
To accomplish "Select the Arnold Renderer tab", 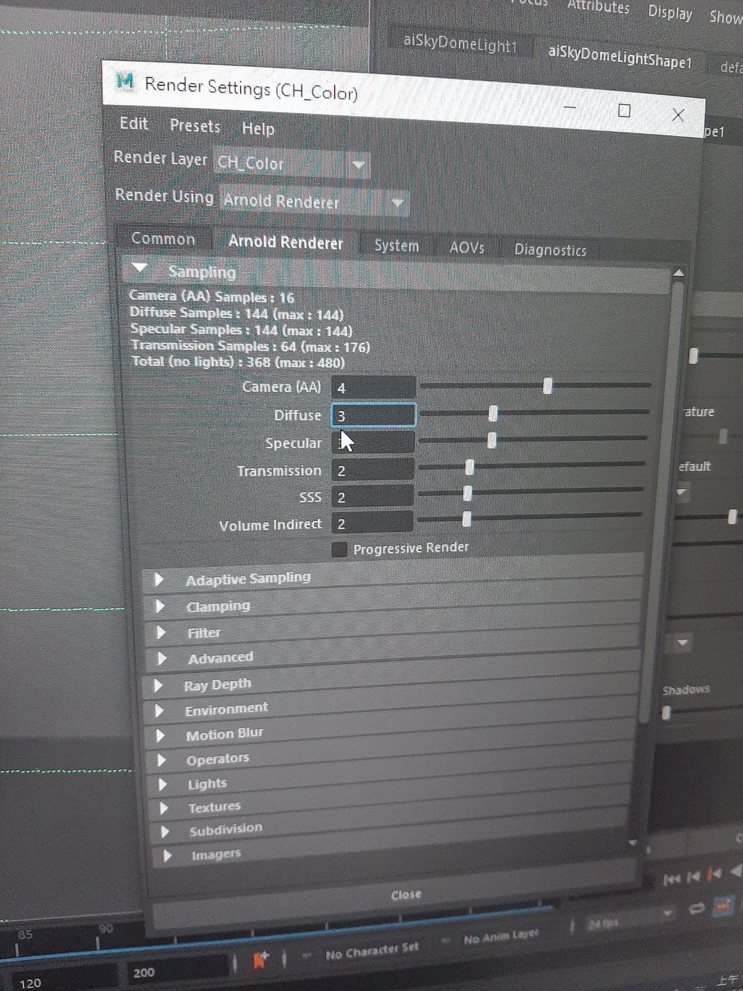I will [x=286, y=242].
